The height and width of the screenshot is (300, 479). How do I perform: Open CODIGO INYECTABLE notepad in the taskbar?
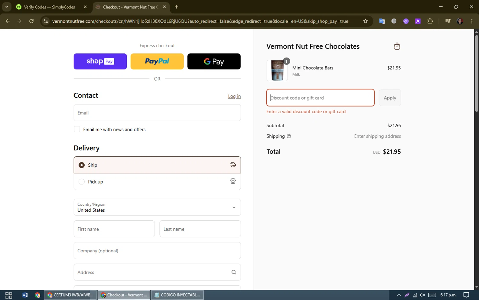(177, 295)
